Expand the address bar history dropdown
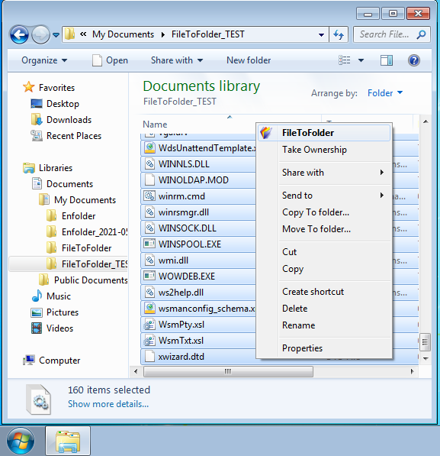 (321, 35)
